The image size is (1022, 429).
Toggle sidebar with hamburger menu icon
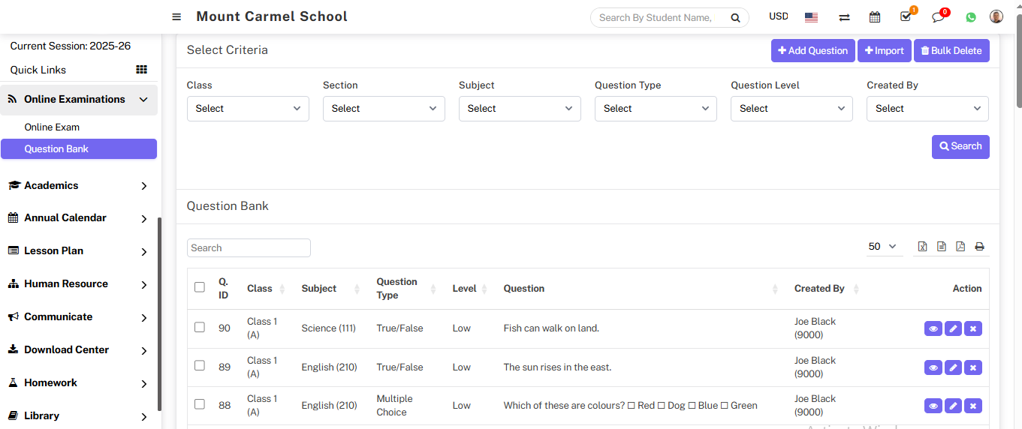click(x=176, y=16)
